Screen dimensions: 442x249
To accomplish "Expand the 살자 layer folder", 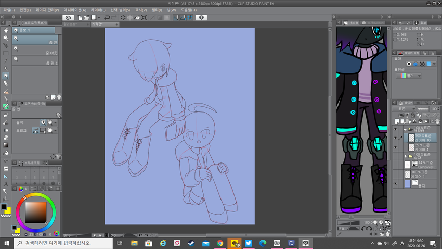I will point(406,156).
